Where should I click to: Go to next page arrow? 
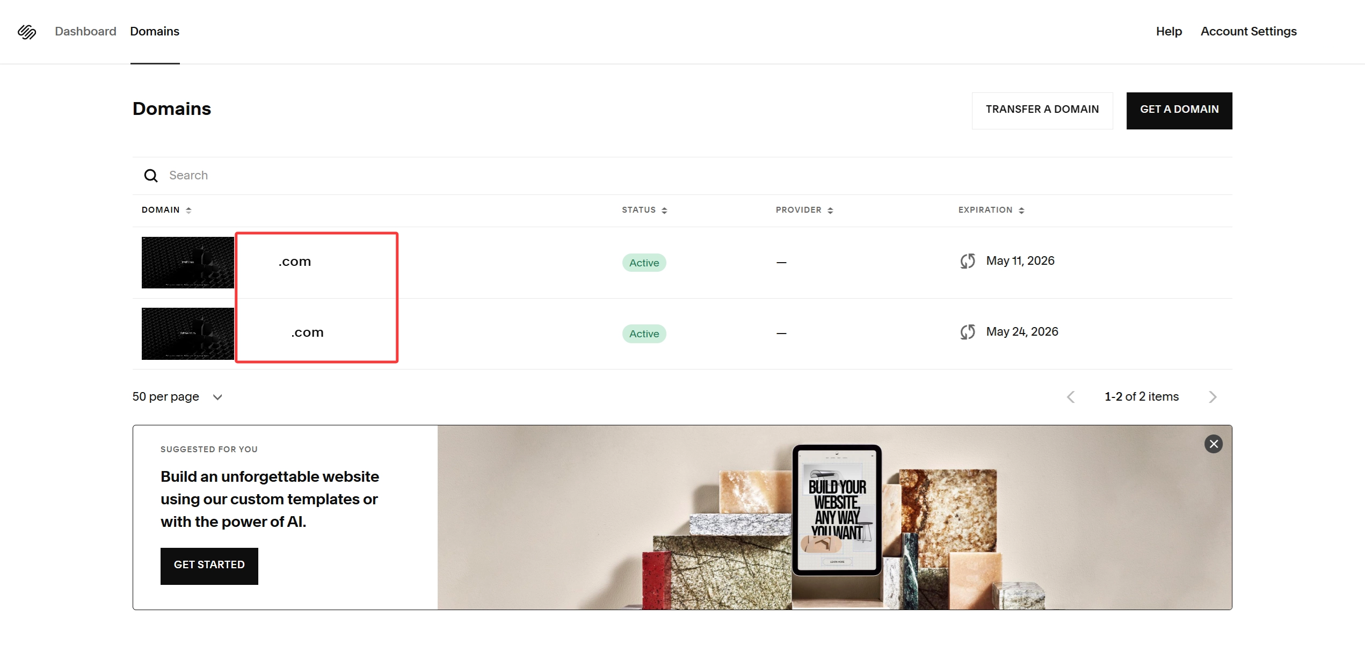(x=1212, y=397)
